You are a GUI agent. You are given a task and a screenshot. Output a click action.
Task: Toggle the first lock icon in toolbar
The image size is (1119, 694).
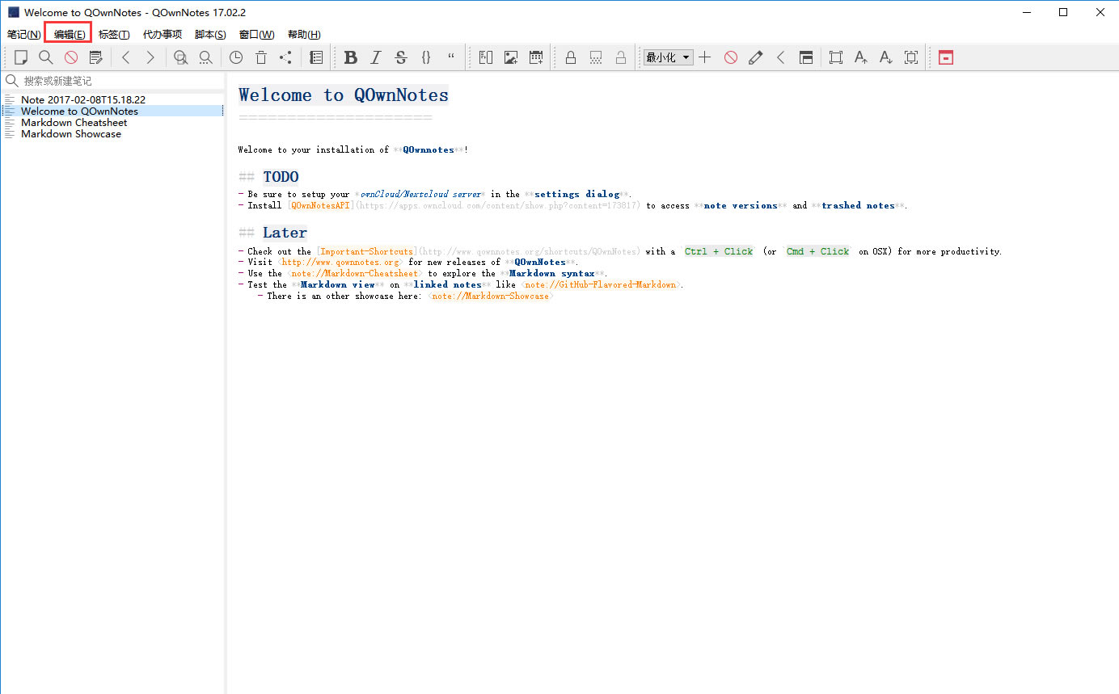point(571,57)
